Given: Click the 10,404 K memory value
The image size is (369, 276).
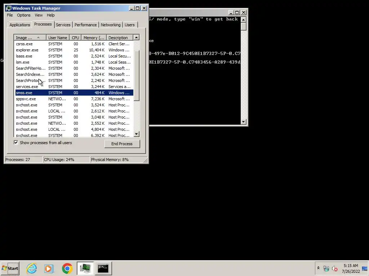Looking at the screenshot, I should pyautogui.click(x=97, y=50).
